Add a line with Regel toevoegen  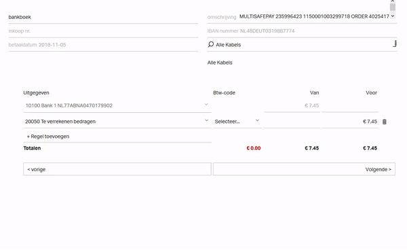48,137
